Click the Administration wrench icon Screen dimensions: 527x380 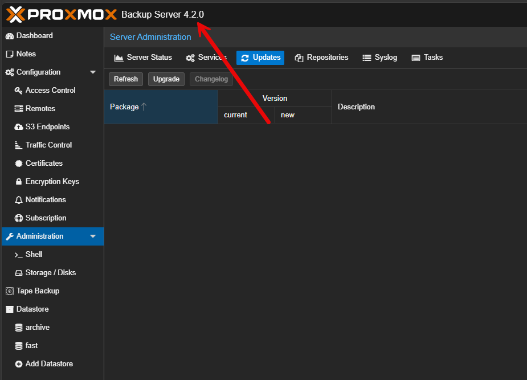(x=10, y=236)
